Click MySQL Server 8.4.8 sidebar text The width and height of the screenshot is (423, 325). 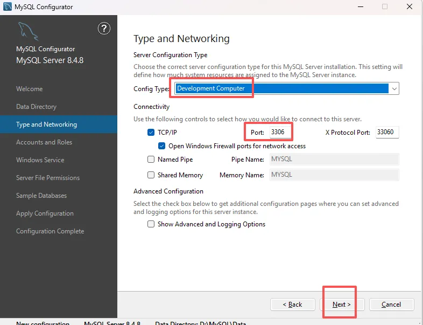click(x=50, y=60)
